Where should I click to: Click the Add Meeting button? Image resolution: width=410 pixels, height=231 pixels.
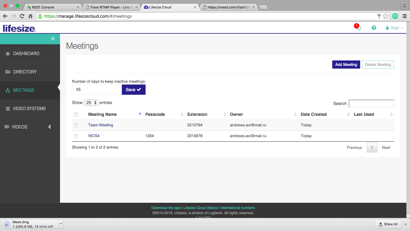346,65
